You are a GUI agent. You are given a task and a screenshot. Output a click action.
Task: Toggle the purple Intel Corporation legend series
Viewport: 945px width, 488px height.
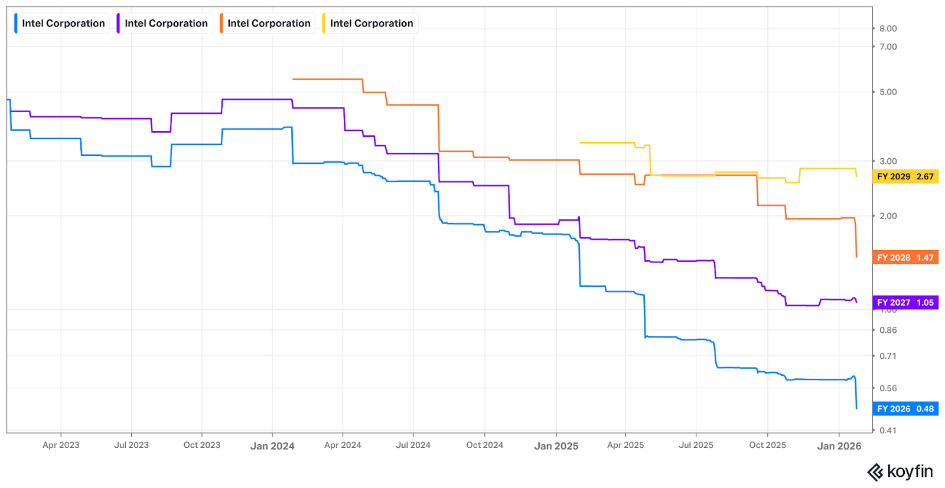click(x=165, y=24)
